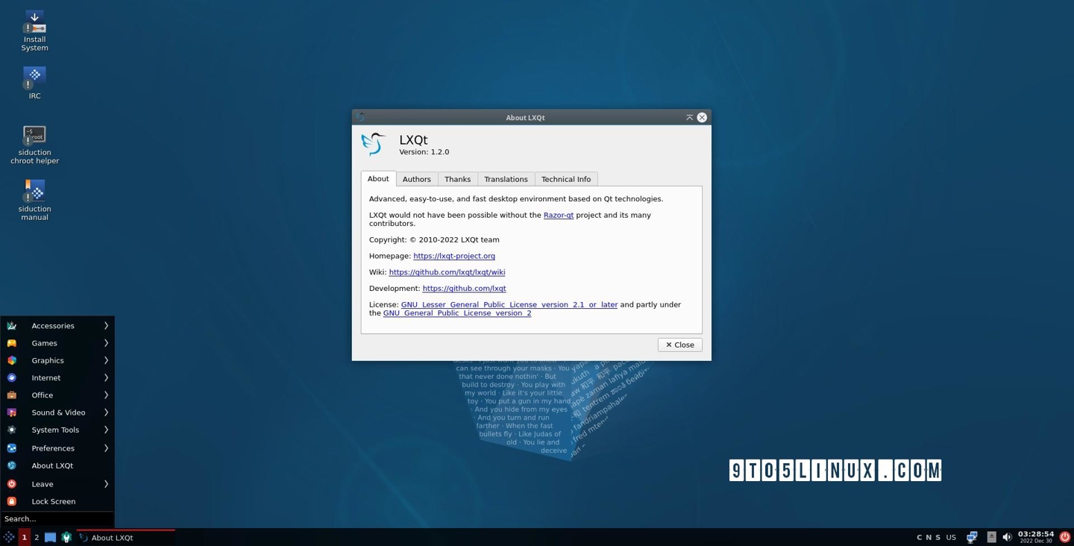This screenshot has width=1074, height=546.
Task: Open the GNU General Public License version 2 link
Action: (457, 313)
